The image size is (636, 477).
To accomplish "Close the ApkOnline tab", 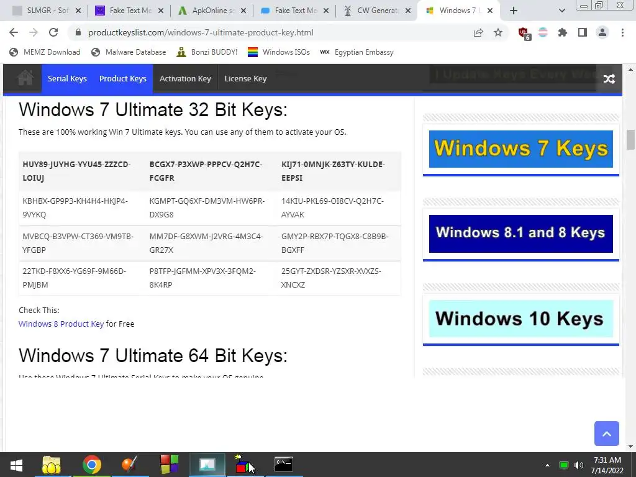I will tap(243, 11).
